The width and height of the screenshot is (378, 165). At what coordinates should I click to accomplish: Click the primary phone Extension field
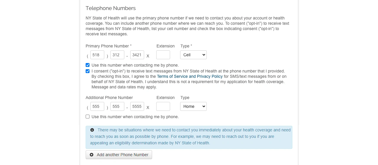(163, 55)
